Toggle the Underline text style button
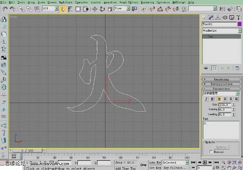Viewport: 243px width, 170px height. (x=212, y=99)
